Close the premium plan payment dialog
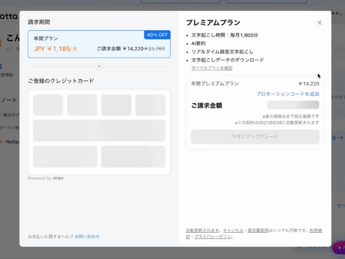This screenshot has height=259, width=345. click(x=319, y=23)
